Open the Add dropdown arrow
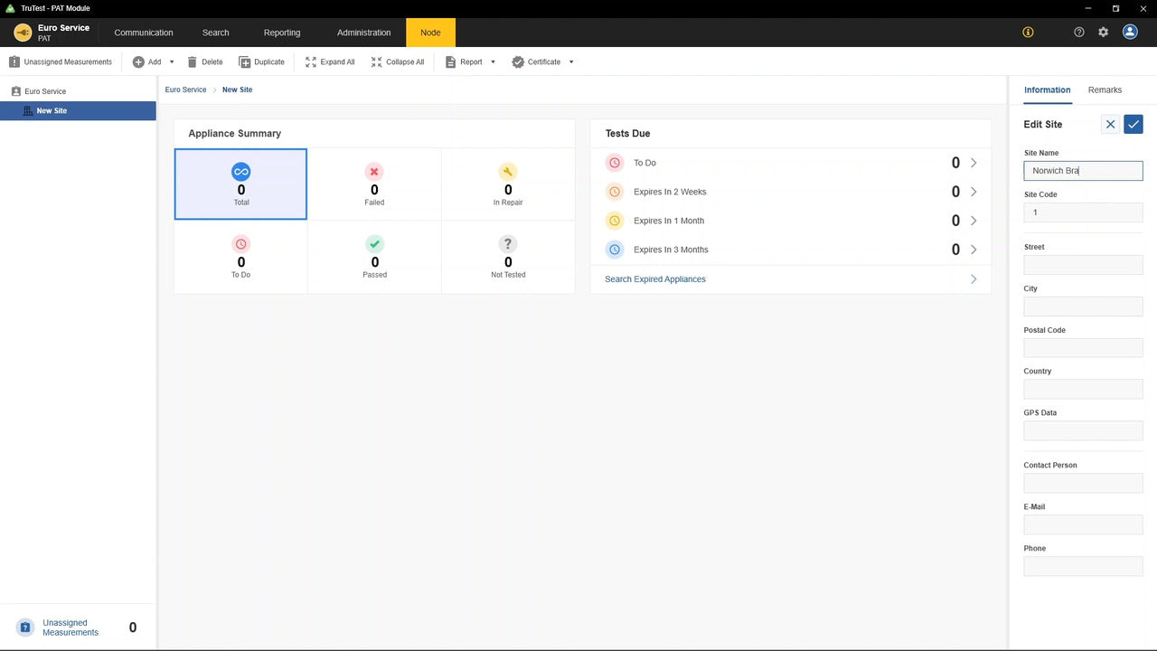The height and width of the screenshot is (651, 1157). tap(172, 62)
